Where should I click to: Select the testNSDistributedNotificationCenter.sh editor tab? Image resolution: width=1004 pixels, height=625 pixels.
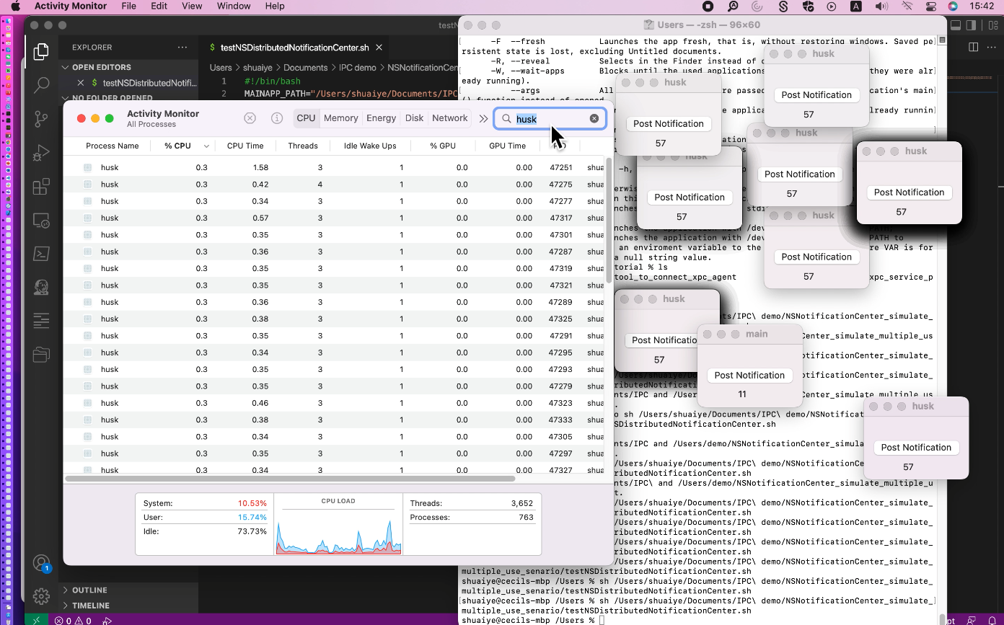pos(294,48)
